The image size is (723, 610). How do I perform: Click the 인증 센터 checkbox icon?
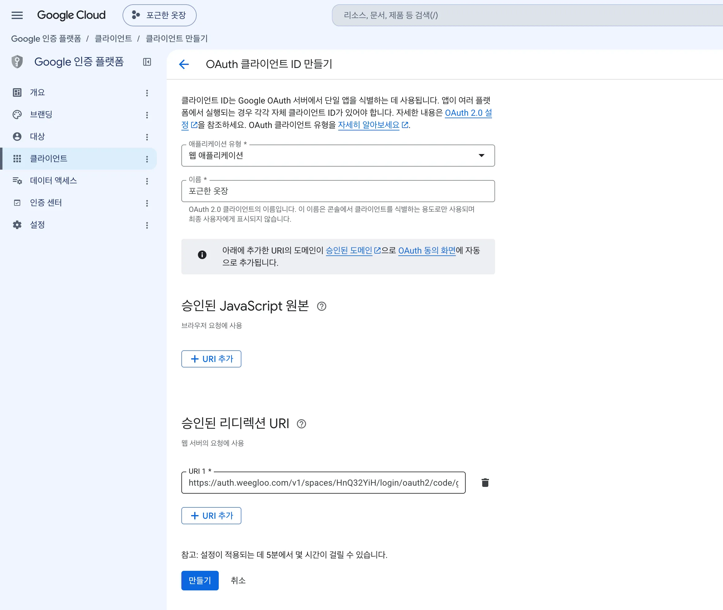pyautogui.click(x=17, y=203)
